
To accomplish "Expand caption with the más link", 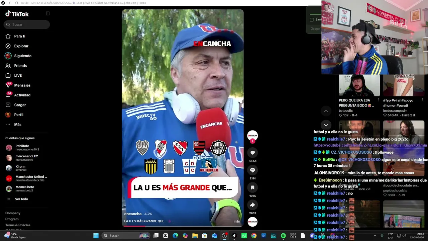I will (x=237, y=221).
